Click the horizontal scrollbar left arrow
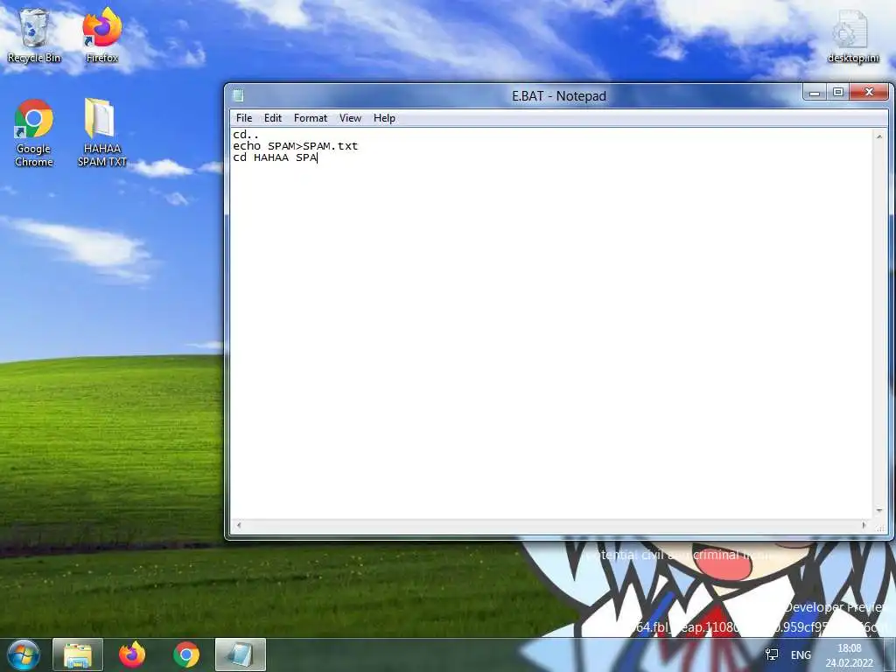896x672 pixels. tap(239, 525)
